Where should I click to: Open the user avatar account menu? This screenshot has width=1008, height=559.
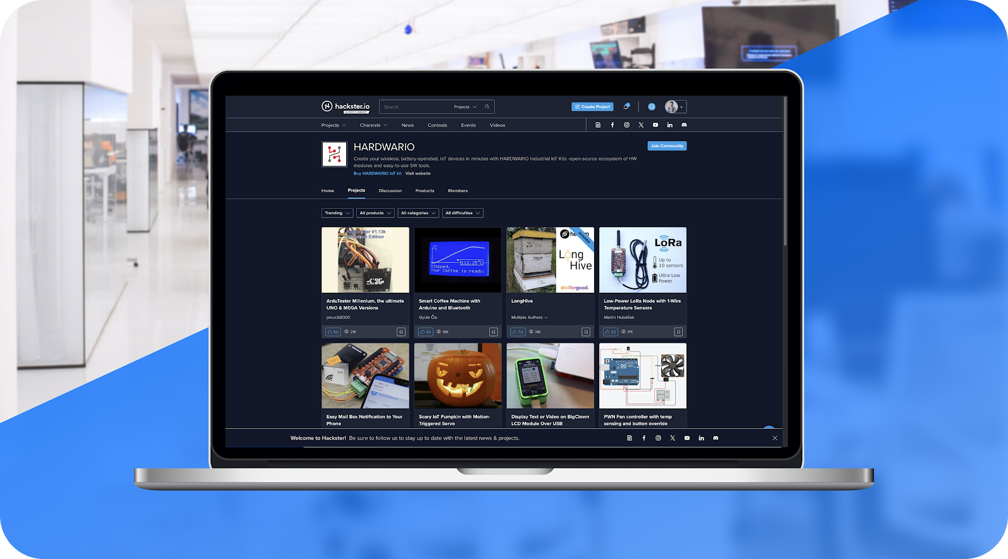point(675,107)
